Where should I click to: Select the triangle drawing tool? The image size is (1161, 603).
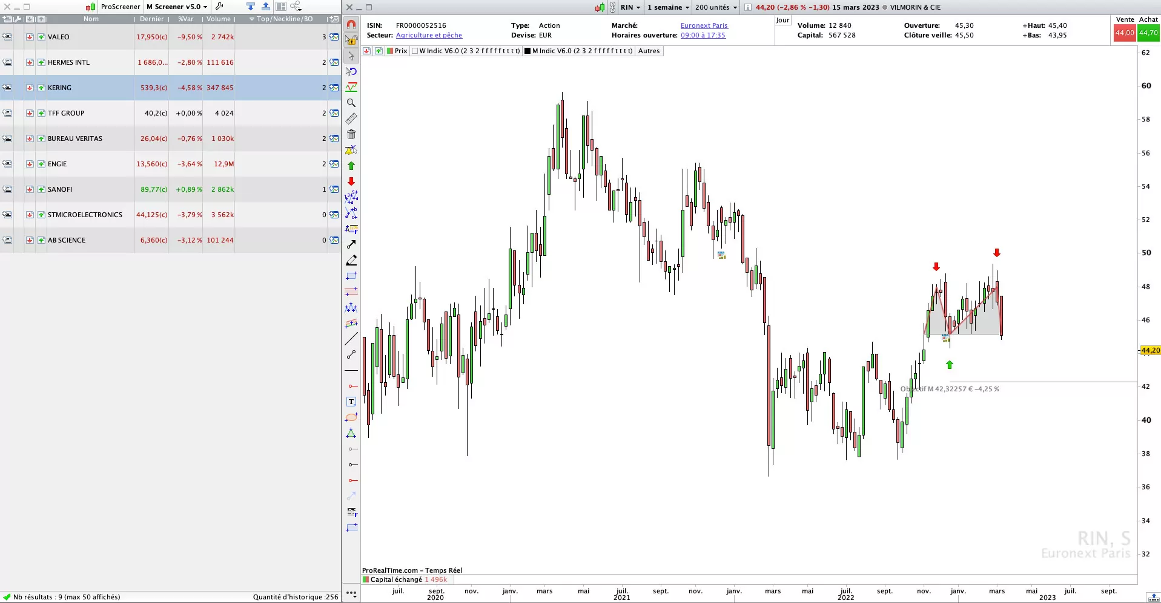tap(351, 433)
